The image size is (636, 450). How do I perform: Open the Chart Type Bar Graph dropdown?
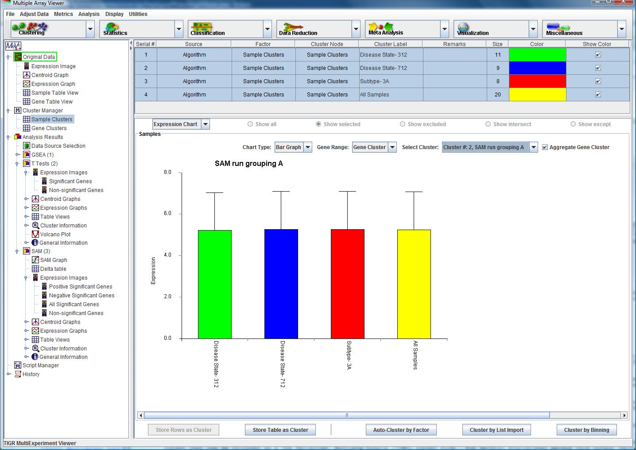307,147
